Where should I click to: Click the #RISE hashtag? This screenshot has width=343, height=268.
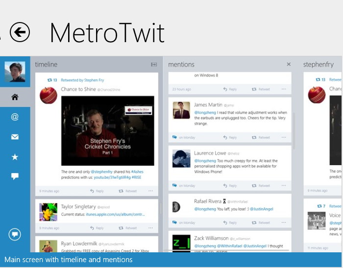click(136, 177)
